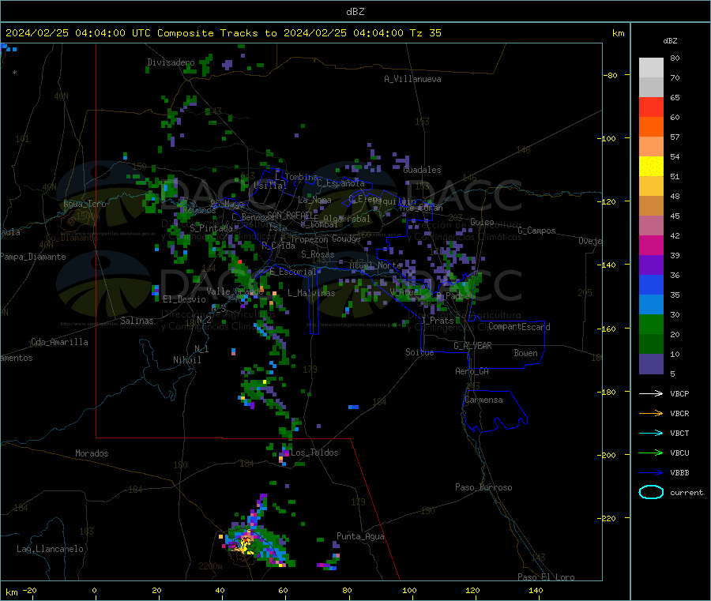This screenshot has height=601, width=711.
Task: Click the Punta_Agua place label
Action: 360,536
